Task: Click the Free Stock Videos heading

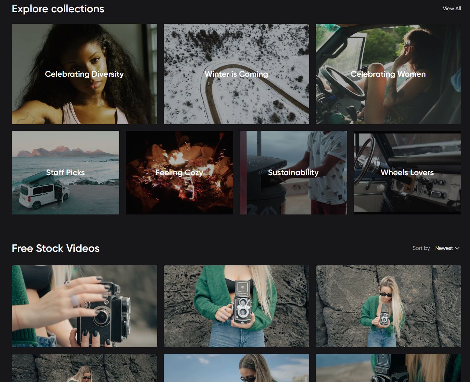Action: pos(55,248)
